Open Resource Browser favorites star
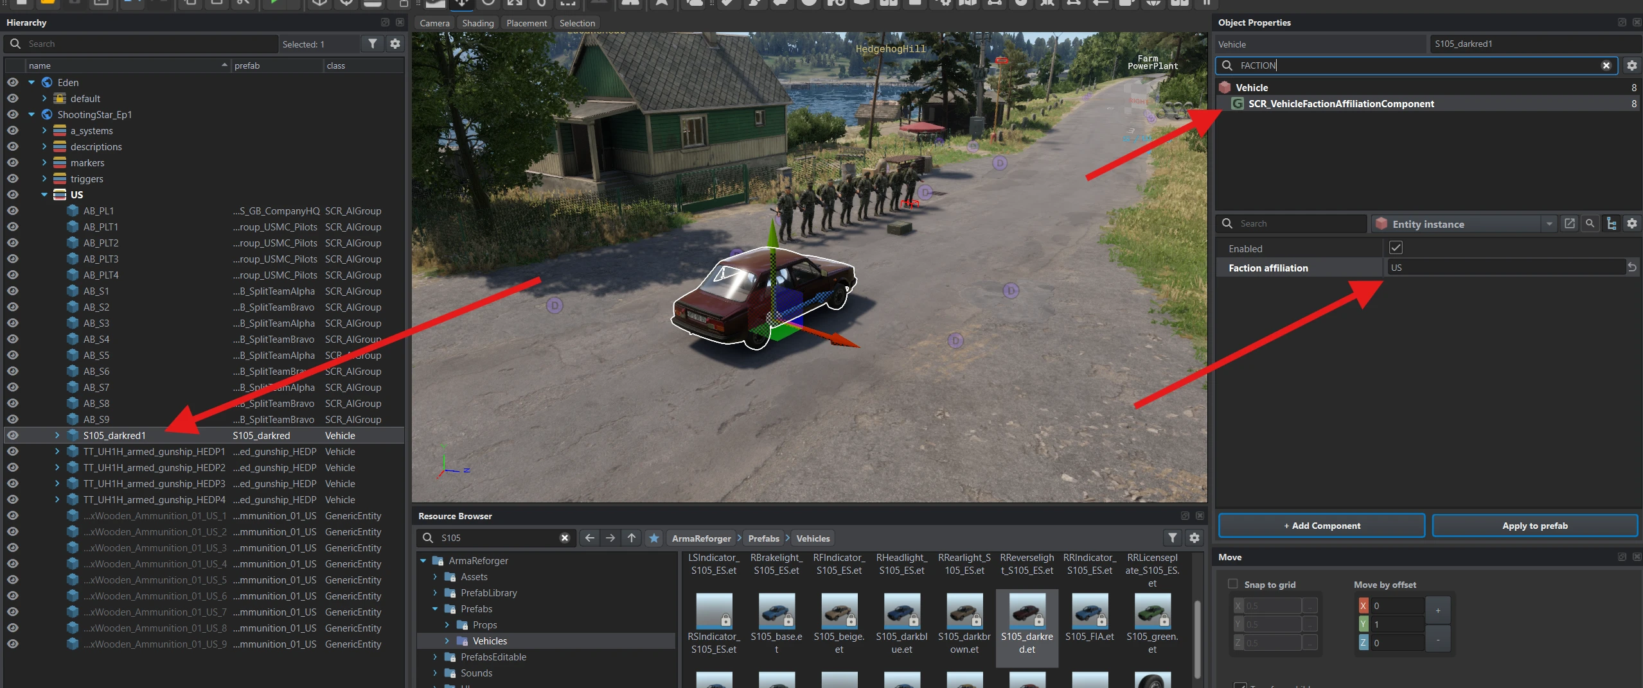Image resolution: width=1643 pixels, height=688 pixels. (654, 538)
